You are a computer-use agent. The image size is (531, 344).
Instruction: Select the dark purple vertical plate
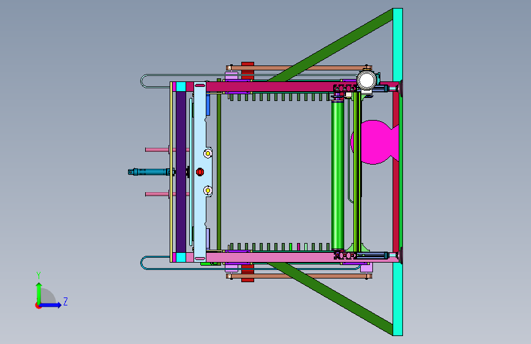click(x=181, y=171)
